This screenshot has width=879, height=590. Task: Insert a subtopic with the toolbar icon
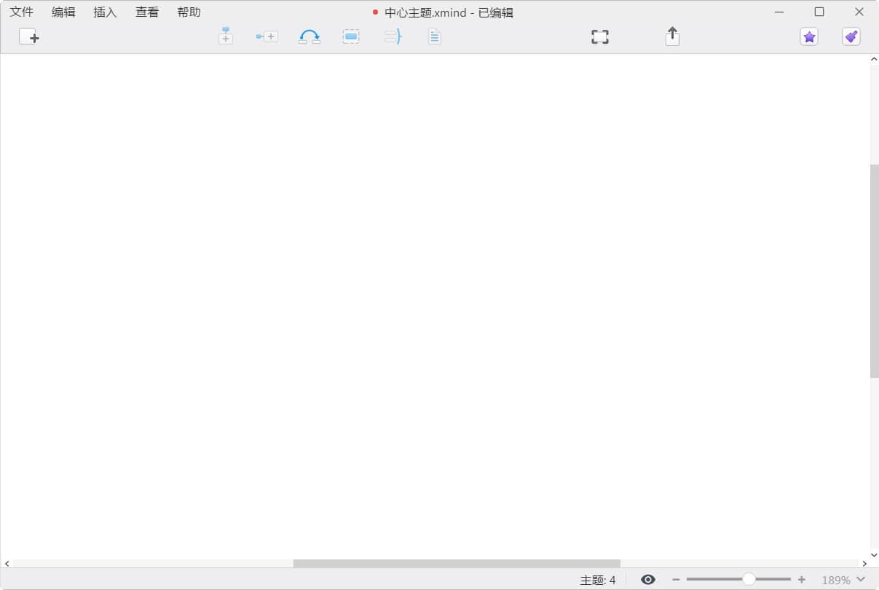pyautogui.click(x=267, y=36)
